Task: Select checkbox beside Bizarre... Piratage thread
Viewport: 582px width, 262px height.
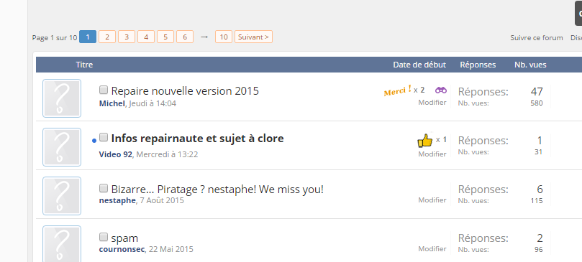Action: [104, 188]
